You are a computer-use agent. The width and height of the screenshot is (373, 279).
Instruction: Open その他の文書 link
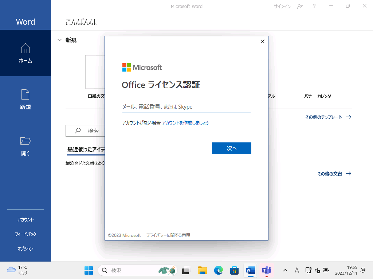point(334,174)
